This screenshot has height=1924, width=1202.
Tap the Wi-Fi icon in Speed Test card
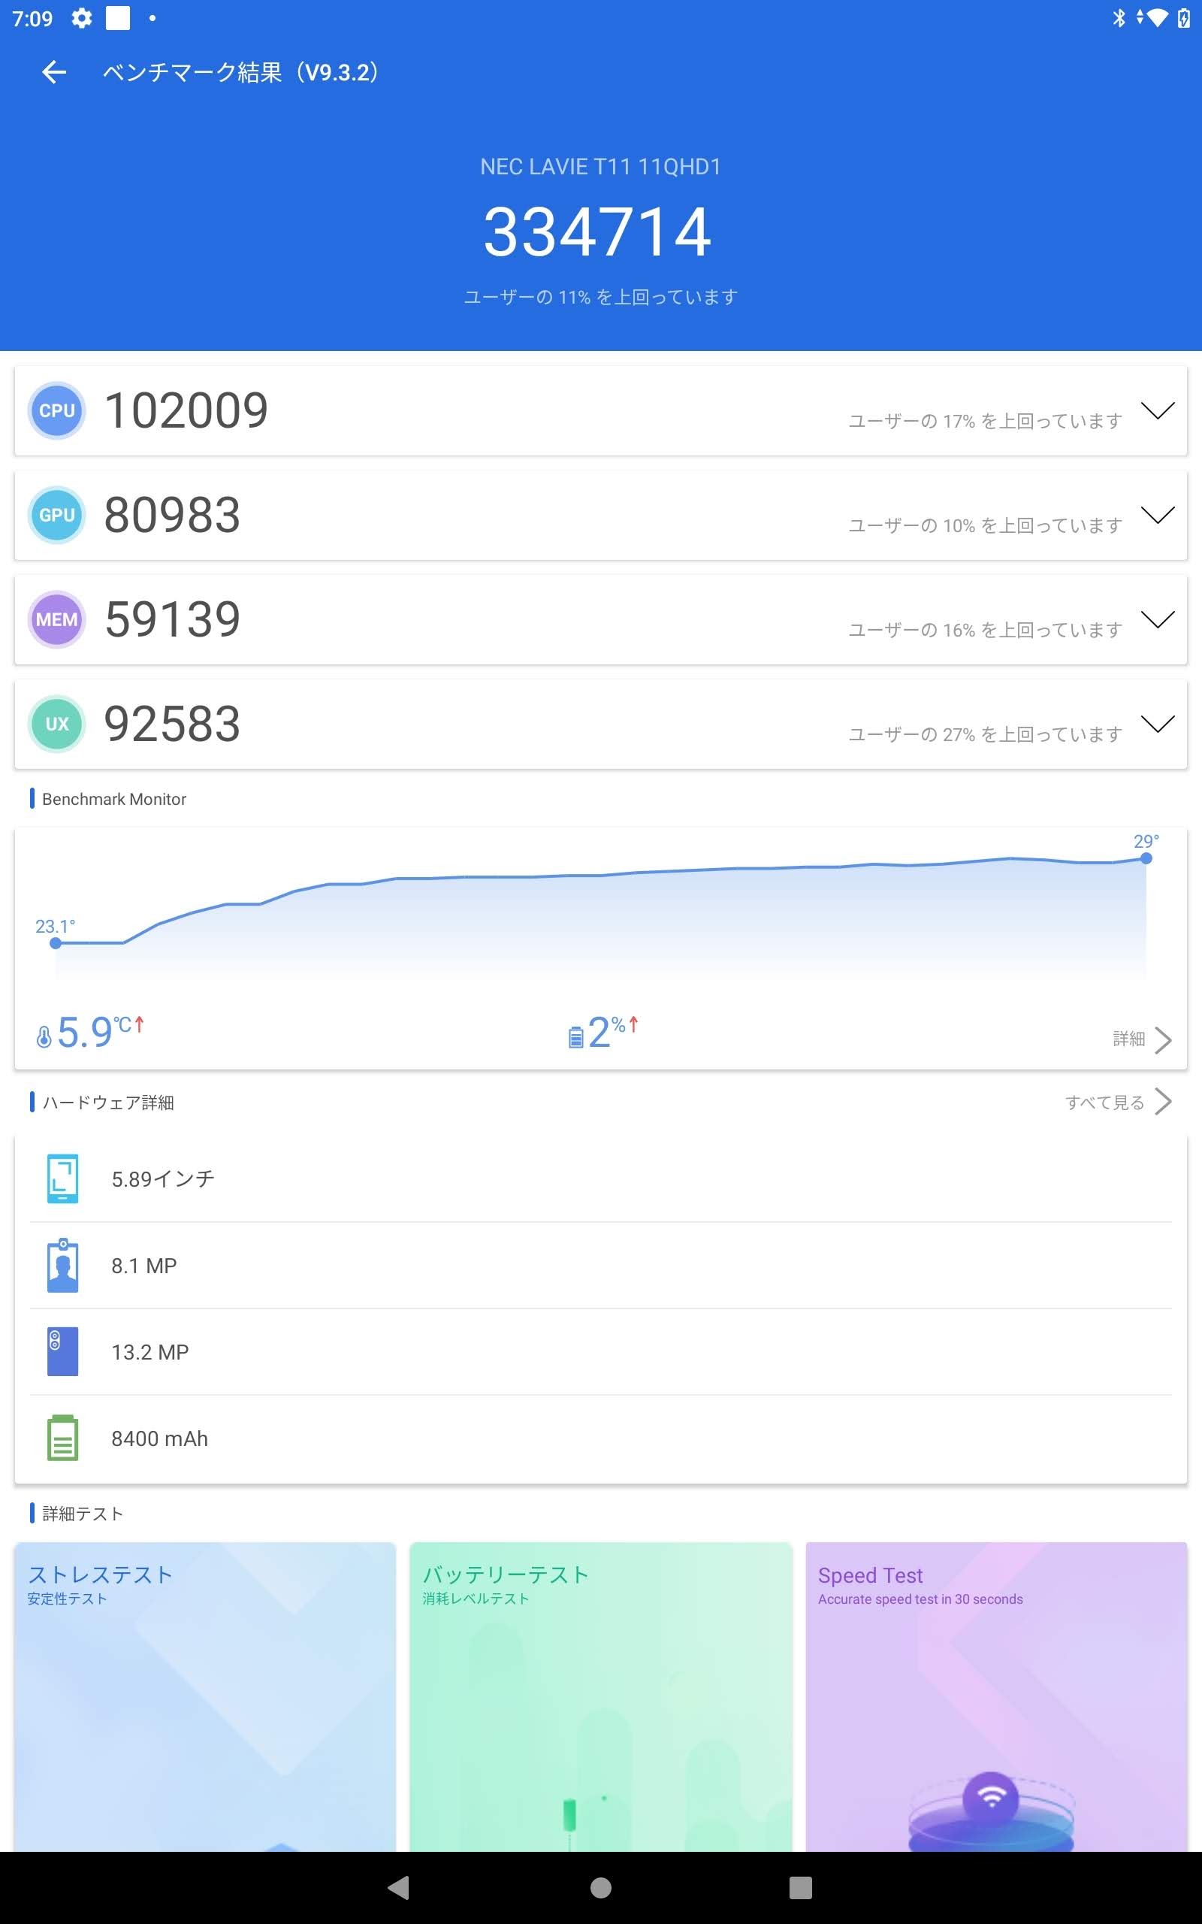click(x=991, y=1798)
